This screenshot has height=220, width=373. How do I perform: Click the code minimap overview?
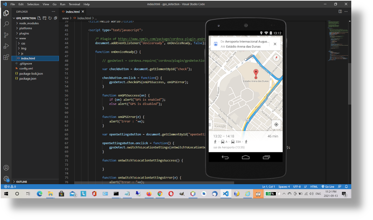point(338,40)
